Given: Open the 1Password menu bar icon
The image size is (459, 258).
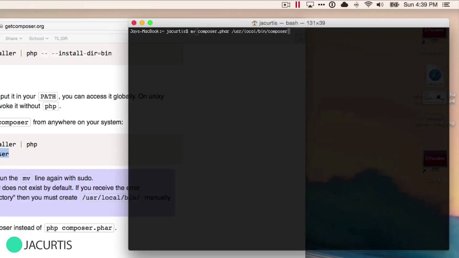Looking at the screenshot, I should coord(332,5).
